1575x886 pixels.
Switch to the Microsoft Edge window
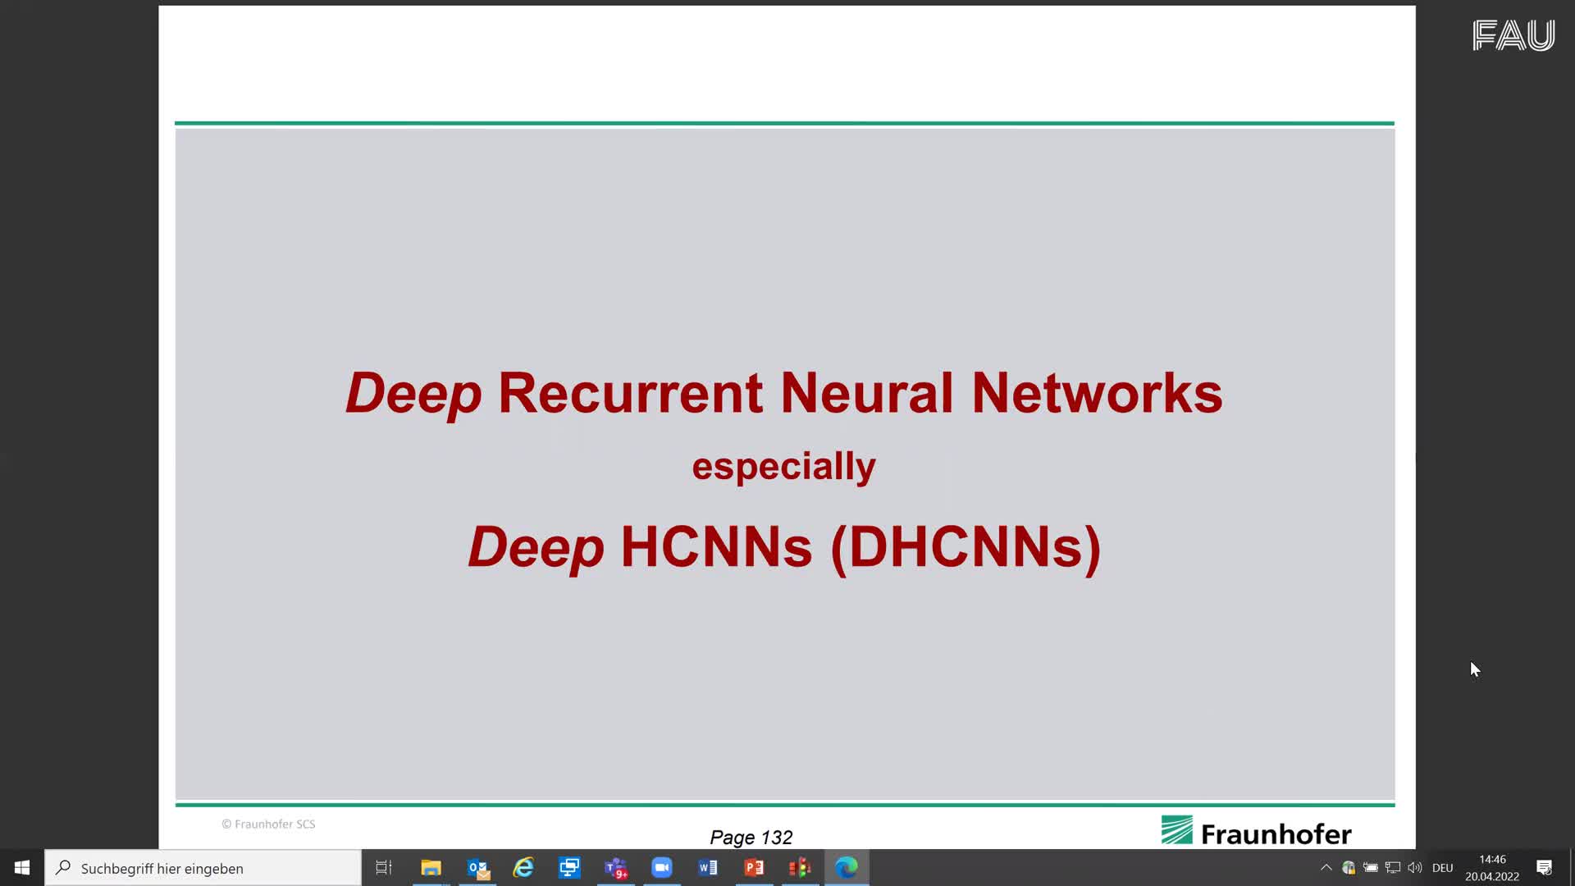(x=847, y=867)
